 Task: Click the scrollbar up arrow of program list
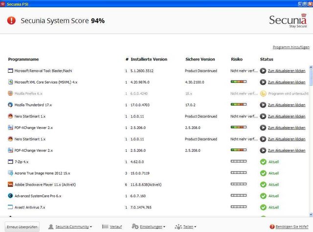(311, 67)
